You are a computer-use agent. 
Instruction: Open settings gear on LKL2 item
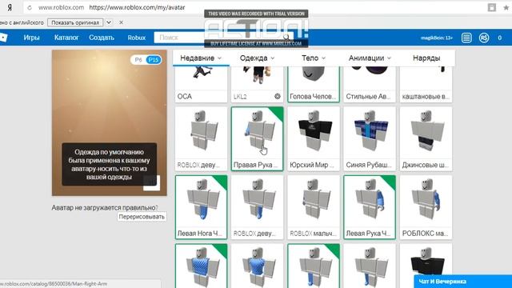[x=278, y=96]
